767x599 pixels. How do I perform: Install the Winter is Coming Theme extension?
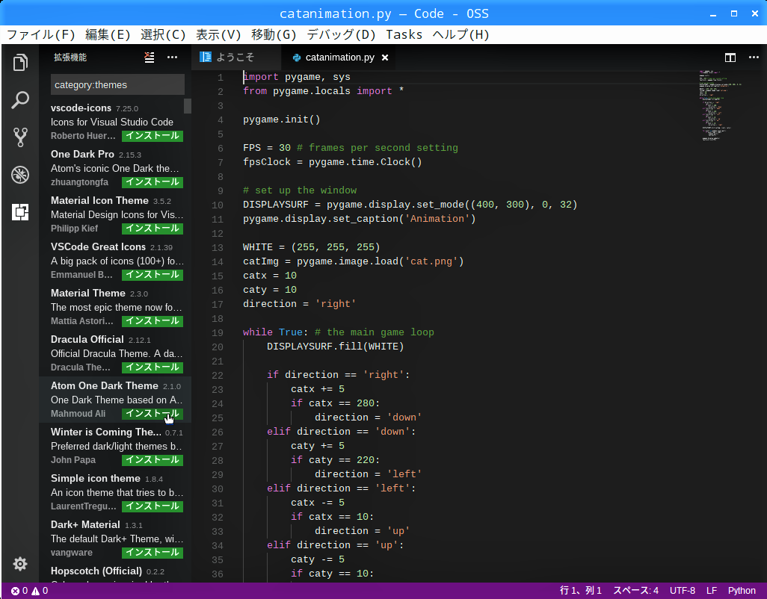pos(153,460)
